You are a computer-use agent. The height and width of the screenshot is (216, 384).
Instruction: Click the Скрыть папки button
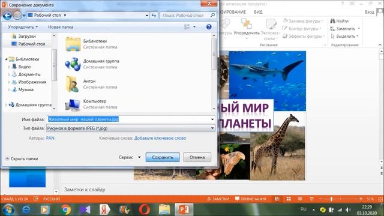point(22,158)
